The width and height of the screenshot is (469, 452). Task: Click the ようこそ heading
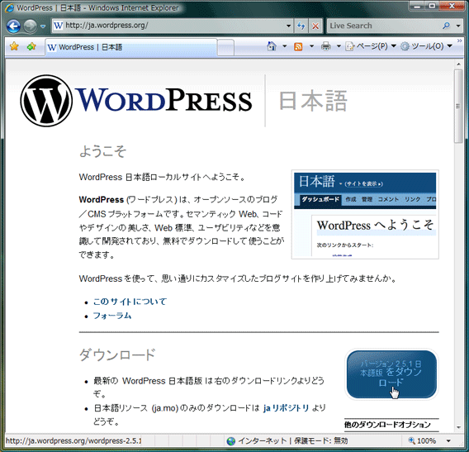102,151
